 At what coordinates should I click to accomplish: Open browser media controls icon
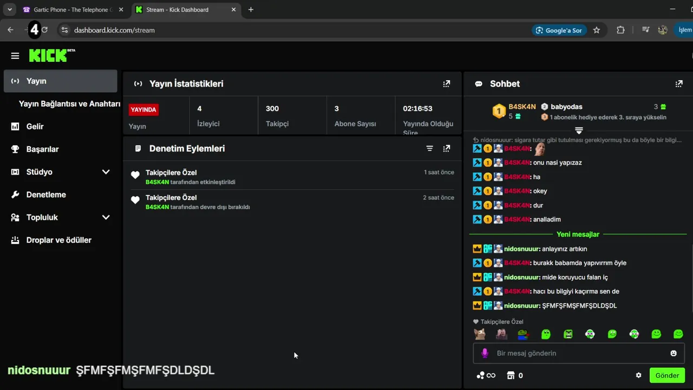[x=645, y=30]
